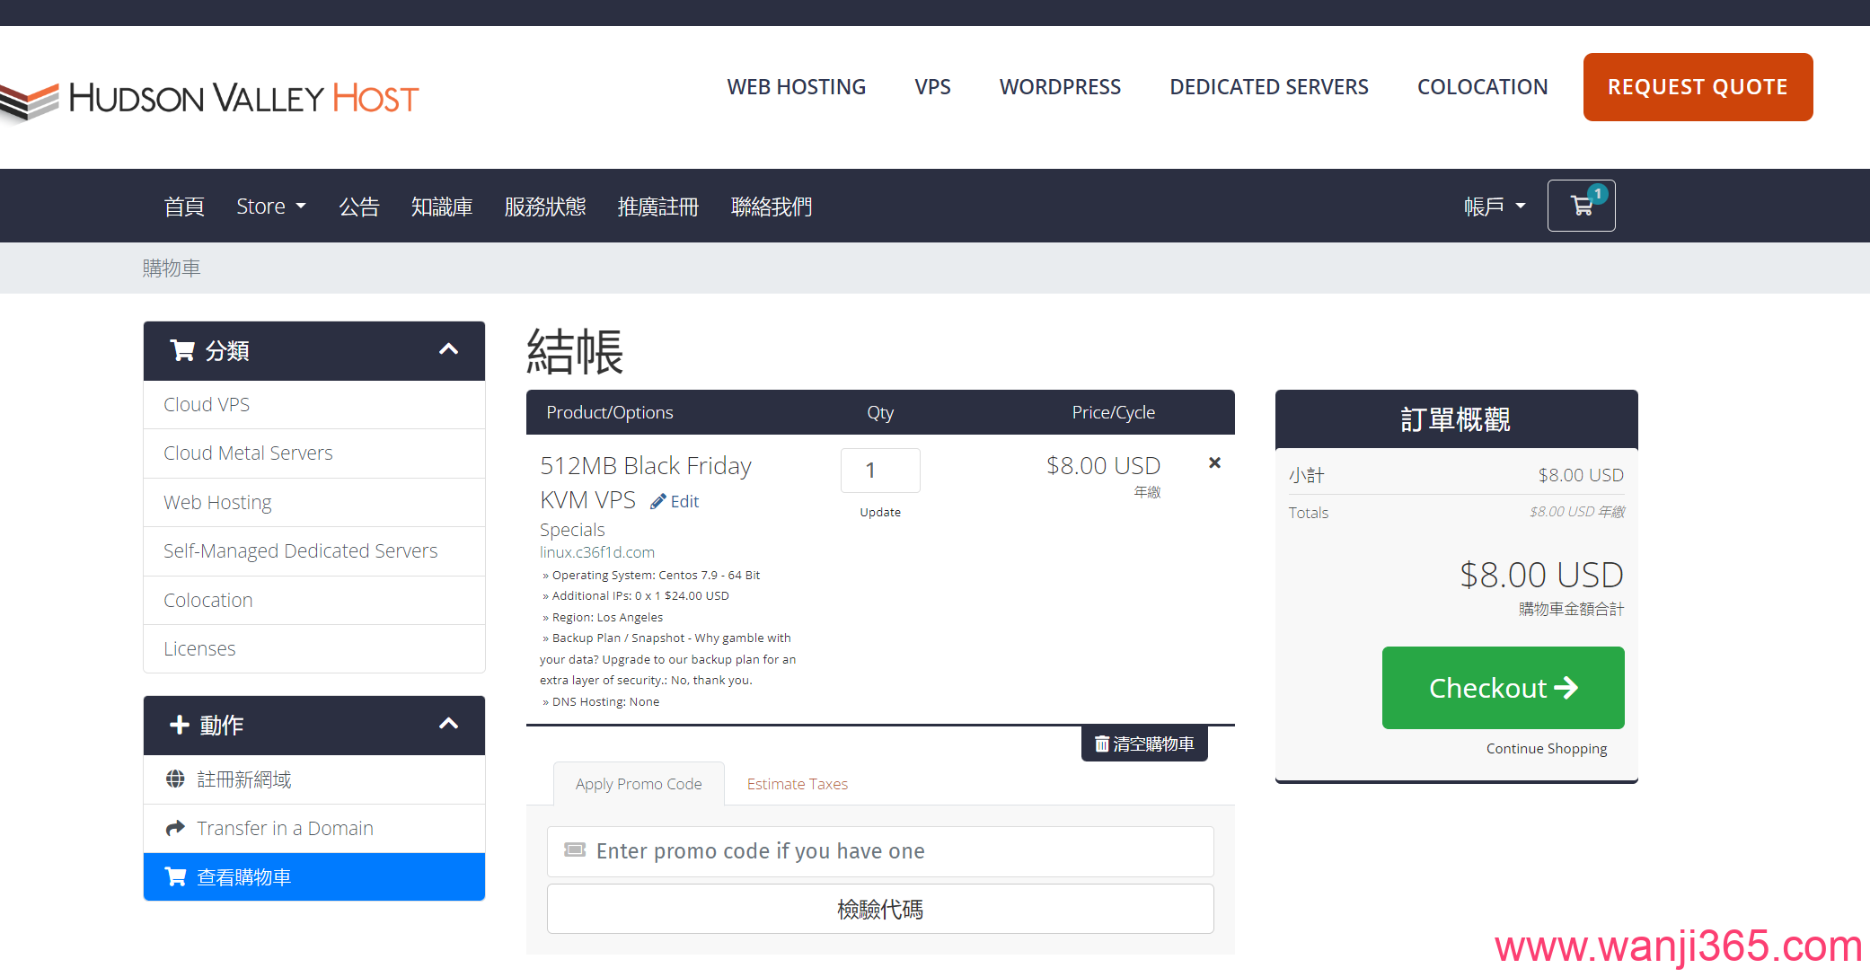Expand the Store dropdown menu

270,207
